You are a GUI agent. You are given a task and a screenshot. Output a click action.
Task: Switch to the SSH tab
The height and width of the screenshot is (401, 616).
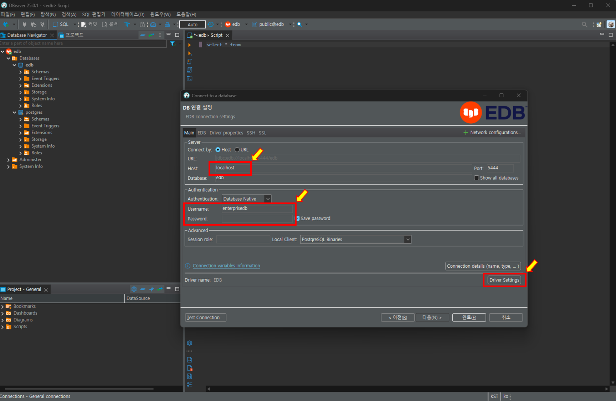251,133
